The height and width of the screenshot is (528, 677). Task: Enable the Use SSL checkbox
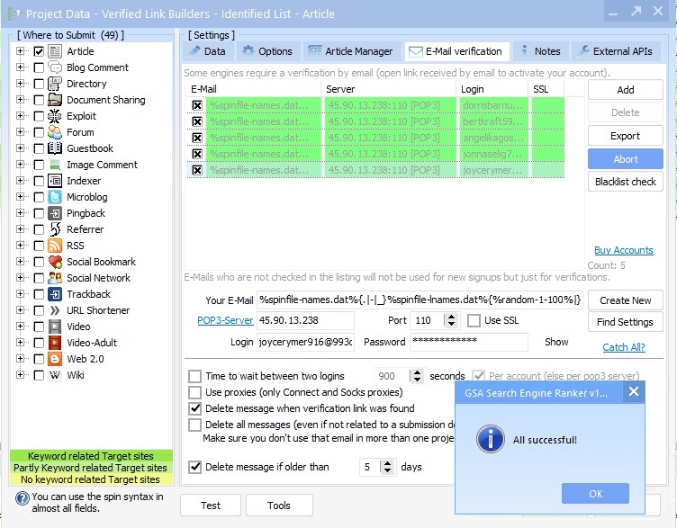(474, 320)
